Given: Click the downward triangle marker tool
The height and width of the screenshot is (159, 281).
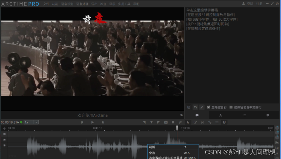Looking at the screenshot, I should [151, 122].
